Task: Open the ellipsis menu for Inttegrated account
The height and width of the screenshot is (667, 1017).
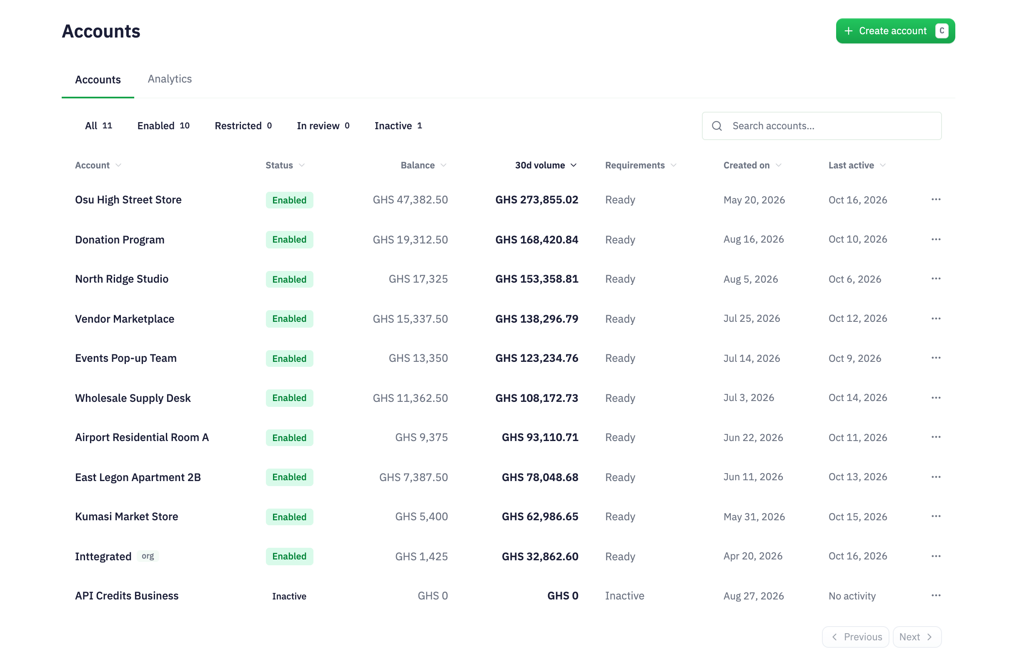Action: click(x=936, y=555)
